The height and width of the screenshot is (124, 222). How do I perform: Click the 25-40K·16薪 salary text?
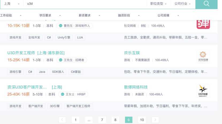coord(18,94)
